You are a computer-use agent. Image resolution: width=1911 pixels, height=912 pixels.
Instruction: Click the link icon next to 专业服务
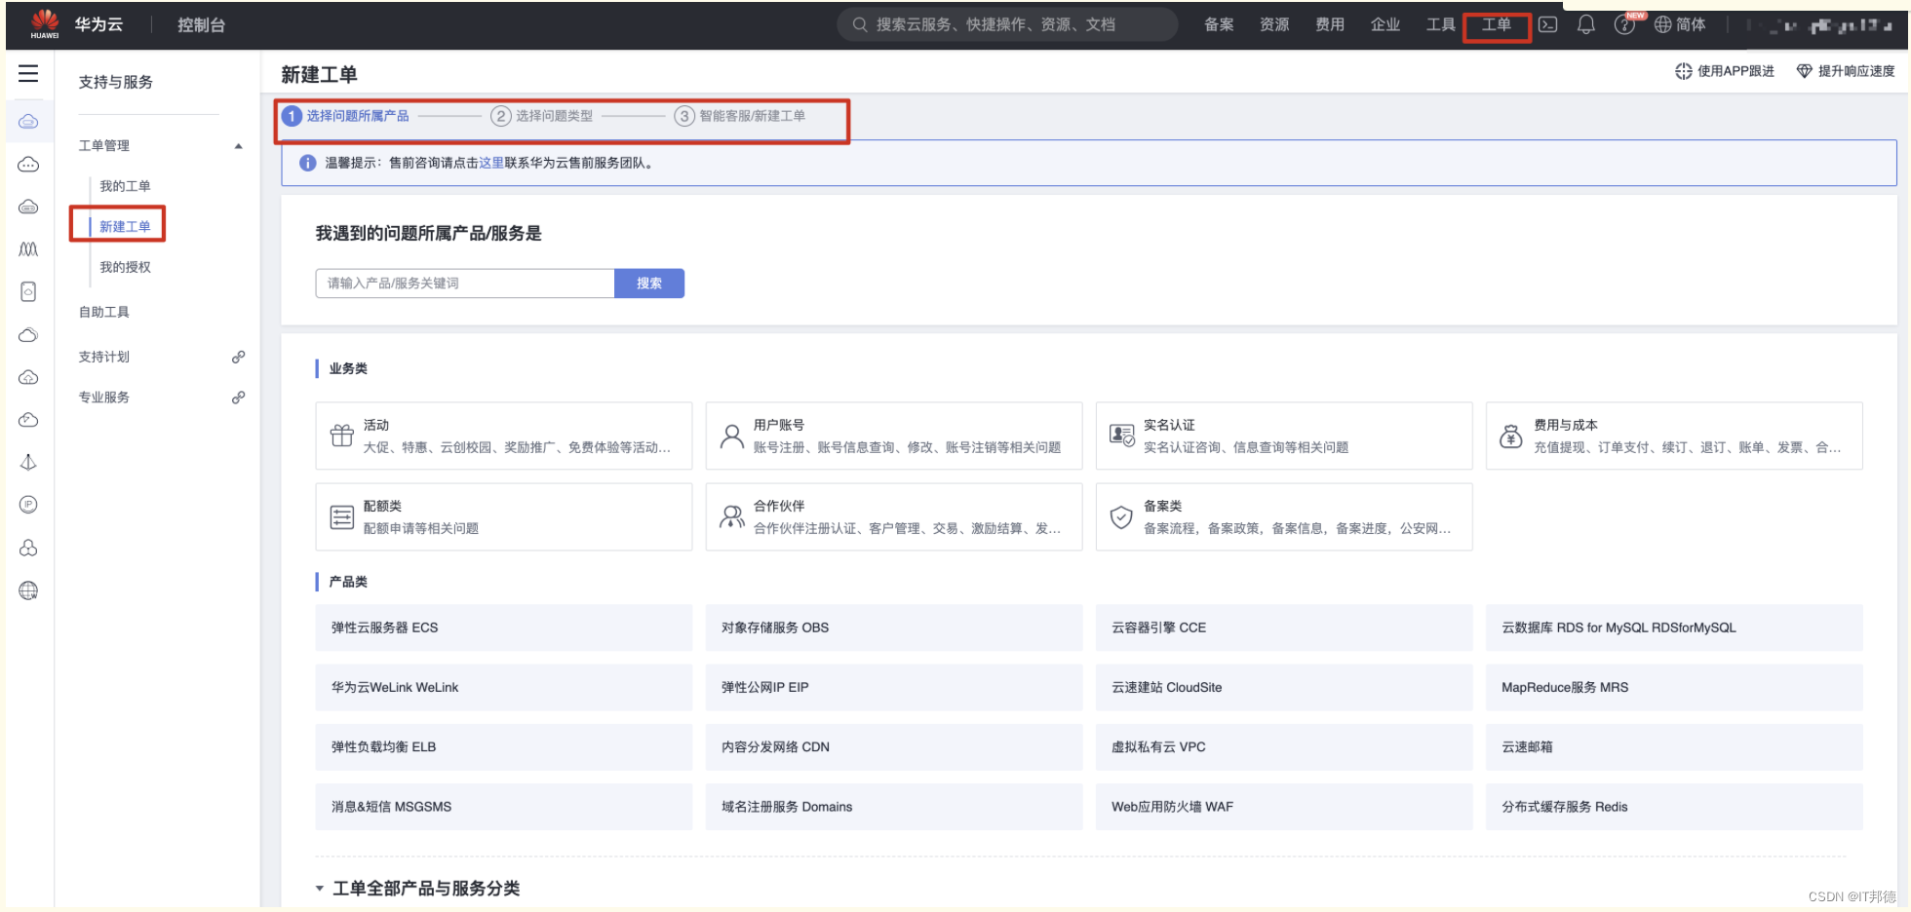click(238, 398)
